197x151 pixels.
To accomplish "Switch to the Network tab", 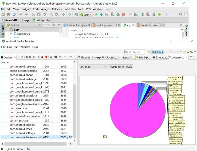I will (x=127, y=57).
